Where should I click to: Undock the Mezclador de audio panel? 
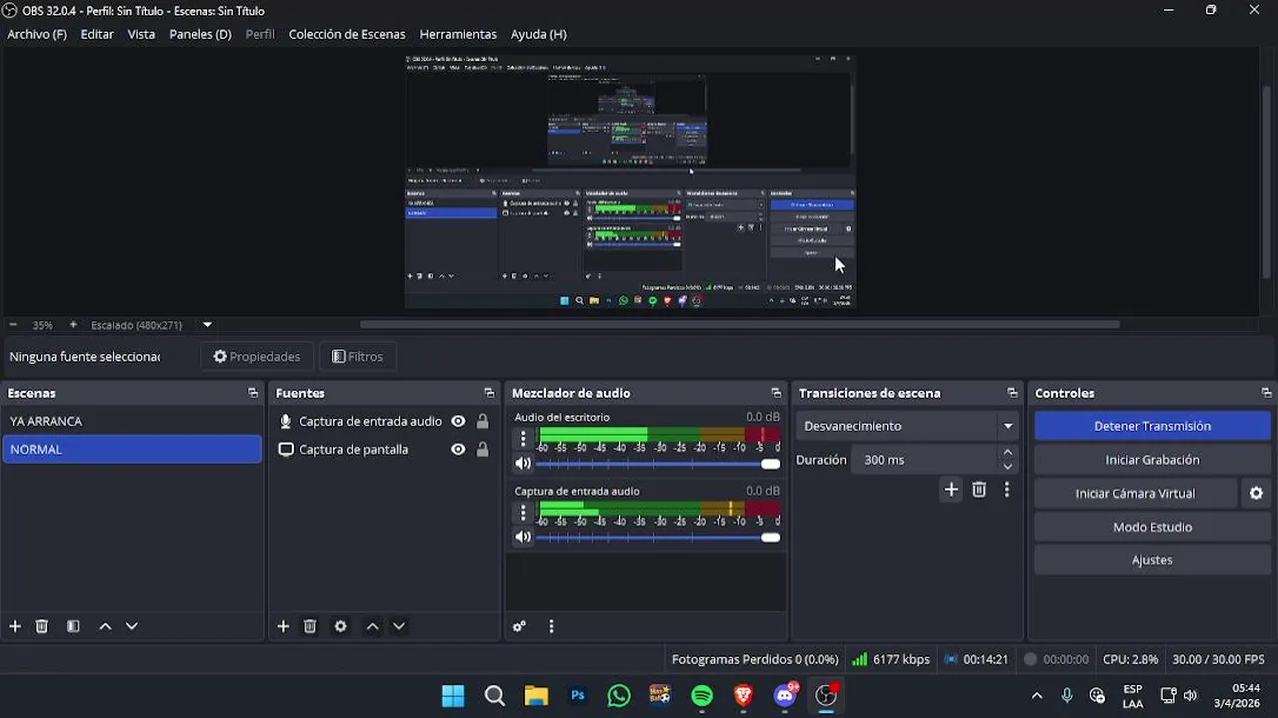776,393
